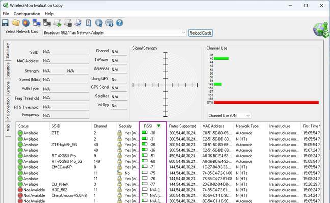Select the 'CU_KHeX' SSID cell

[60, 184]
